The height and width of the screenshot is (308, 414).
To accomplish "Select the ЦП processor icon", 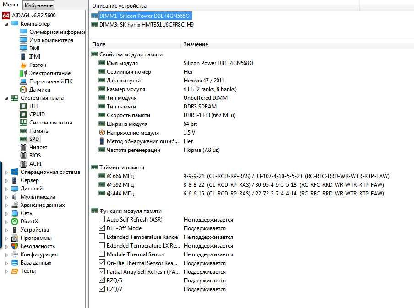I will click(23, 106).
